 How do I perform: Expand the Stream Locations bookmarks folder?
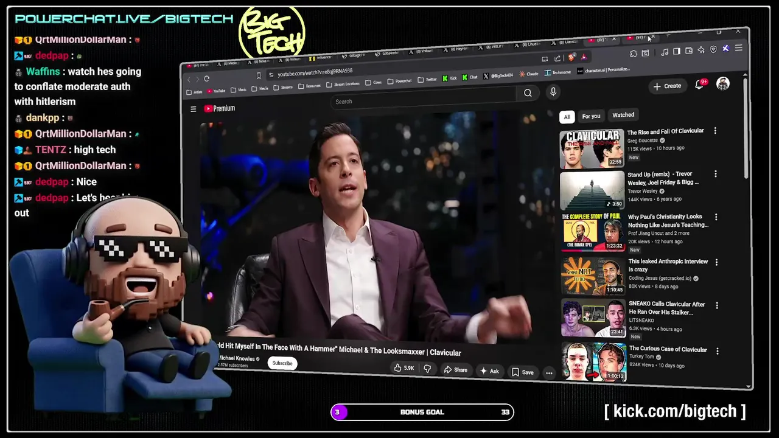pyautogui.click(x=344, y=85)
